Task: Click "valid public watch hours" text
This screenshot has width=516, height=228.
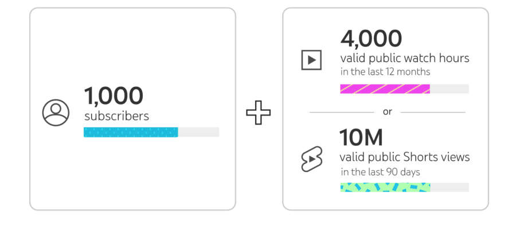Action: tap(405, 58)
